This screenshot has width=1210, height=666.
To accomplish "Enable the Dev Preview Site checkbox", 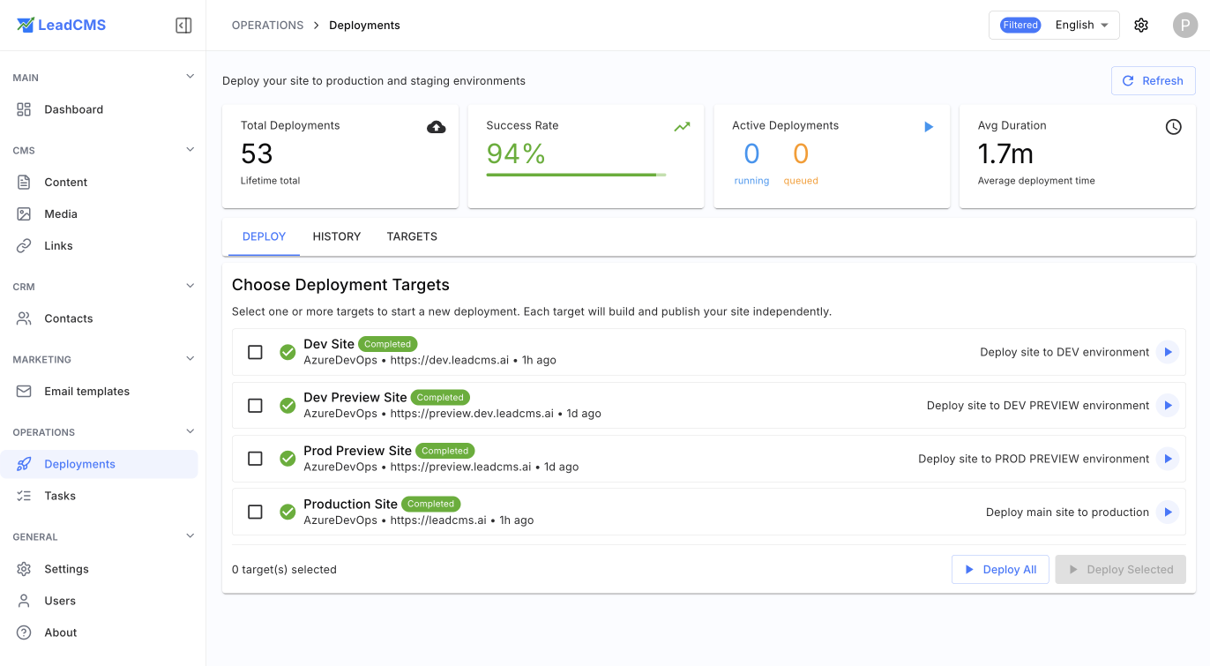I will point(255,405).
